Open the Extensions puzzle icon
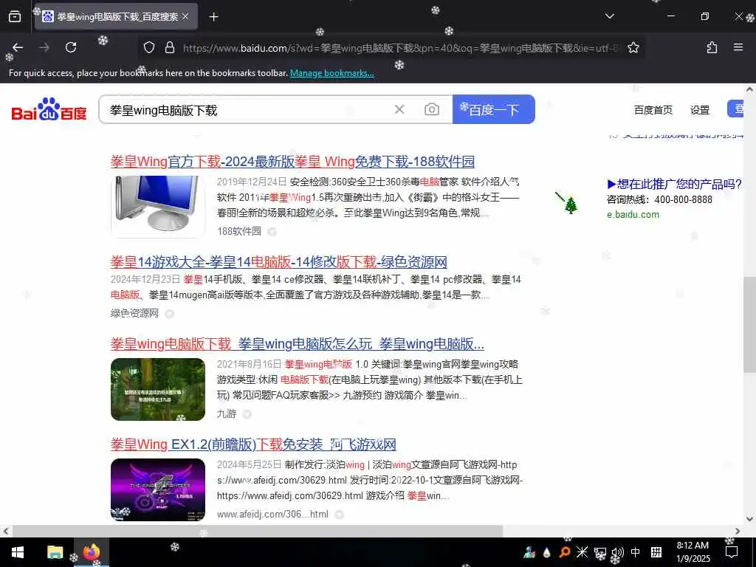 (x=712, y=47)
